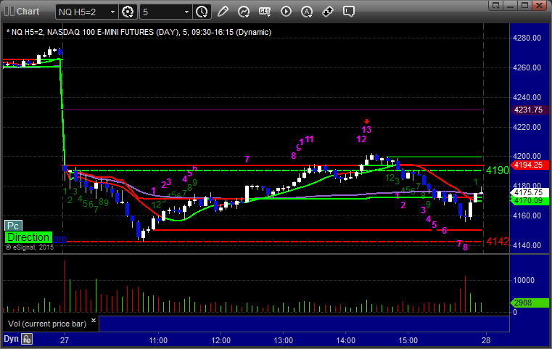This screenshot has width=552, height=349.
Task: Click the 4140.00 price axis label
Action: (x=527, y=245)
